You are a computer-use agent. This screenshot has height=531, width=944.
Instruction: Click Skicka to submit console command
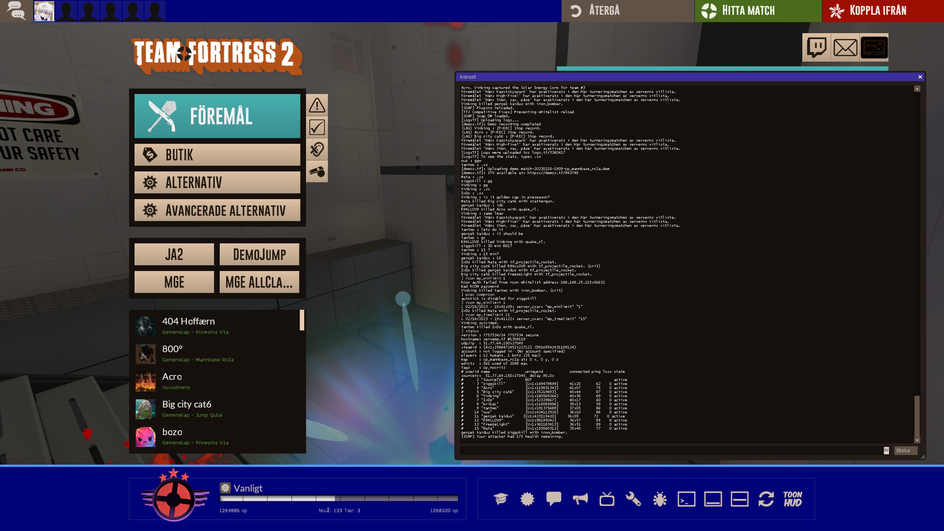click(x=905, y=450)
